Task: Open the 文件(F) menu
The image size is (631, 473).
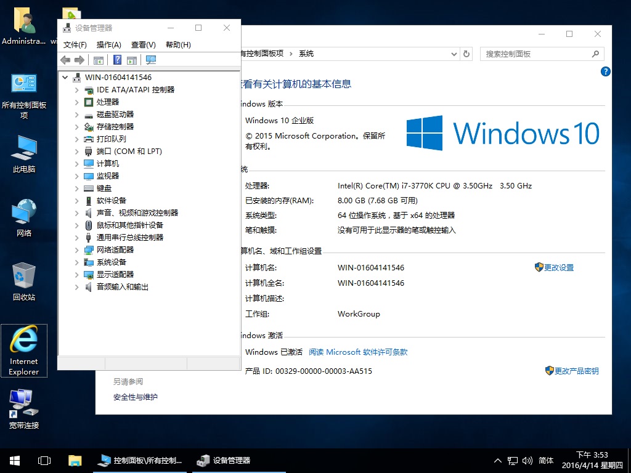Action: (x=75, y=44)
